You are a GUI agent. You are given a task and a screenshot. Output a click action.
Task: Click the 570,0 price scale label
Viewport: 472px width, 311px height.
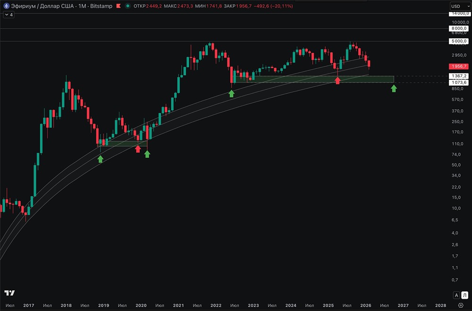click(457, 99)
